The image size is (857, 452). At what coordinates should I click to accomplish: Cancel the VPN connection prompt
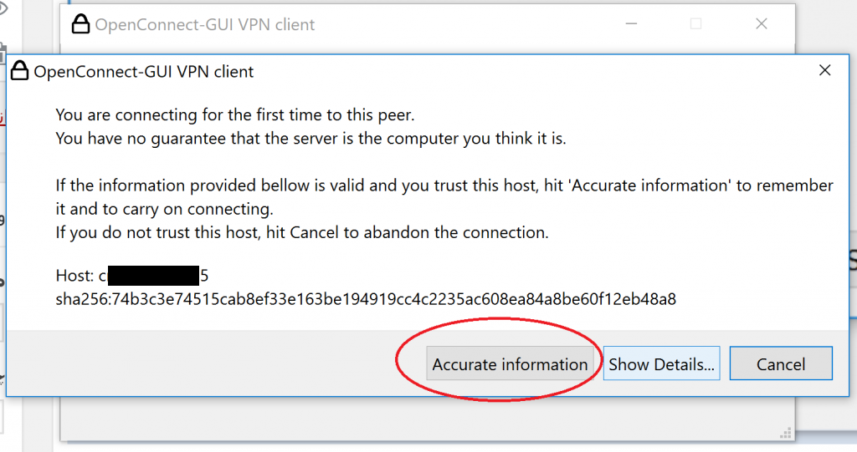click(781, 364)
